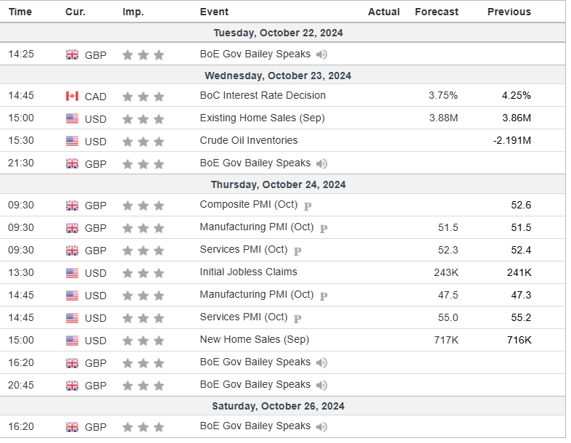
Task: Click US flag on Initial Jobless Claims row
Action: click(x=72, y=273)
